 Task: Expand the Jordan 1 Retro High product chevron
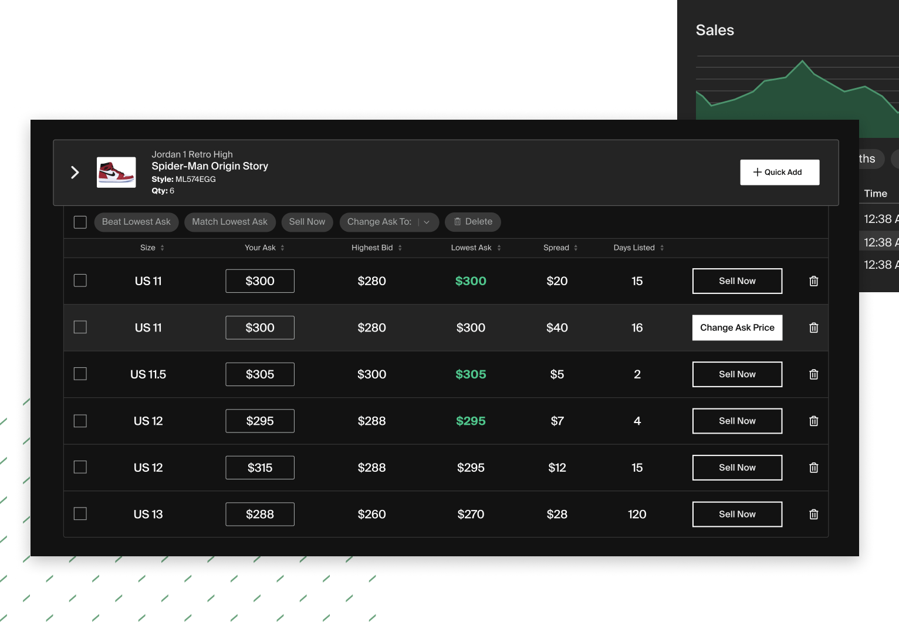click(75, 172)
